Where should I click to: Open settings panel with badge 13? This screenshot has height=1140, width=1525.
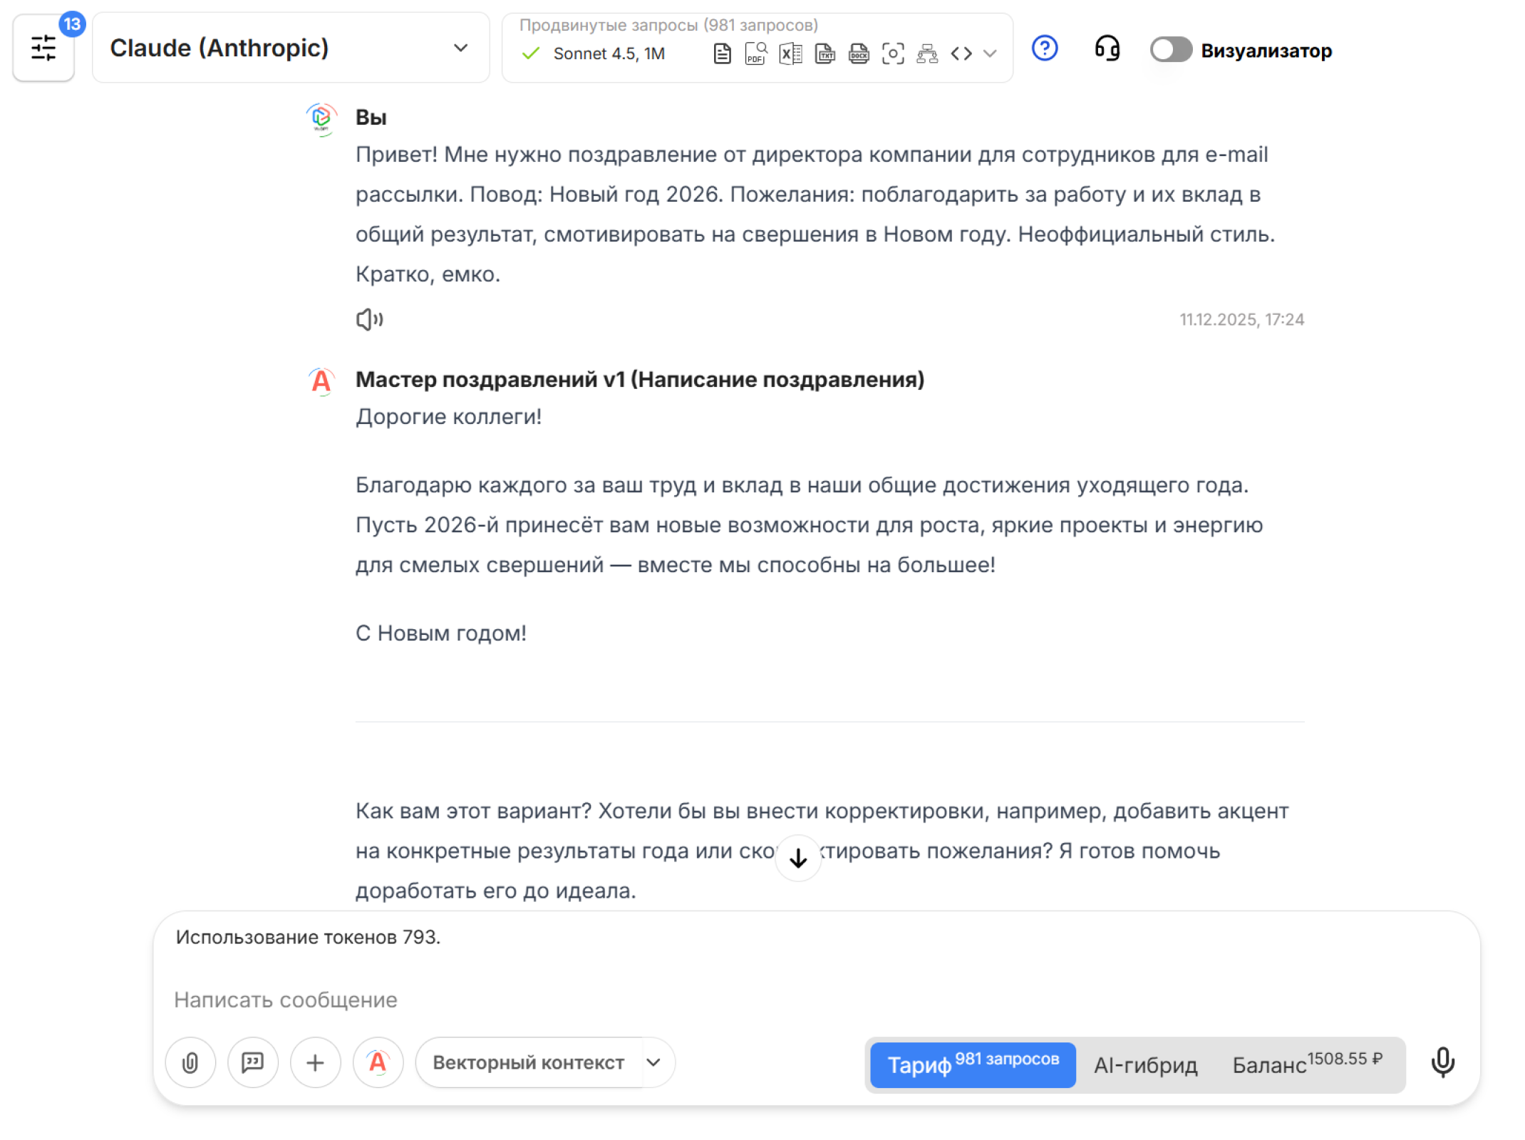coord(43,48)
